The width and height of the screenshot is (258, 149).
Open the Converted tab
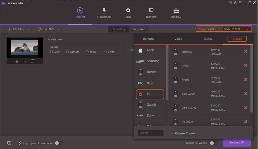[x=139, y=29]
